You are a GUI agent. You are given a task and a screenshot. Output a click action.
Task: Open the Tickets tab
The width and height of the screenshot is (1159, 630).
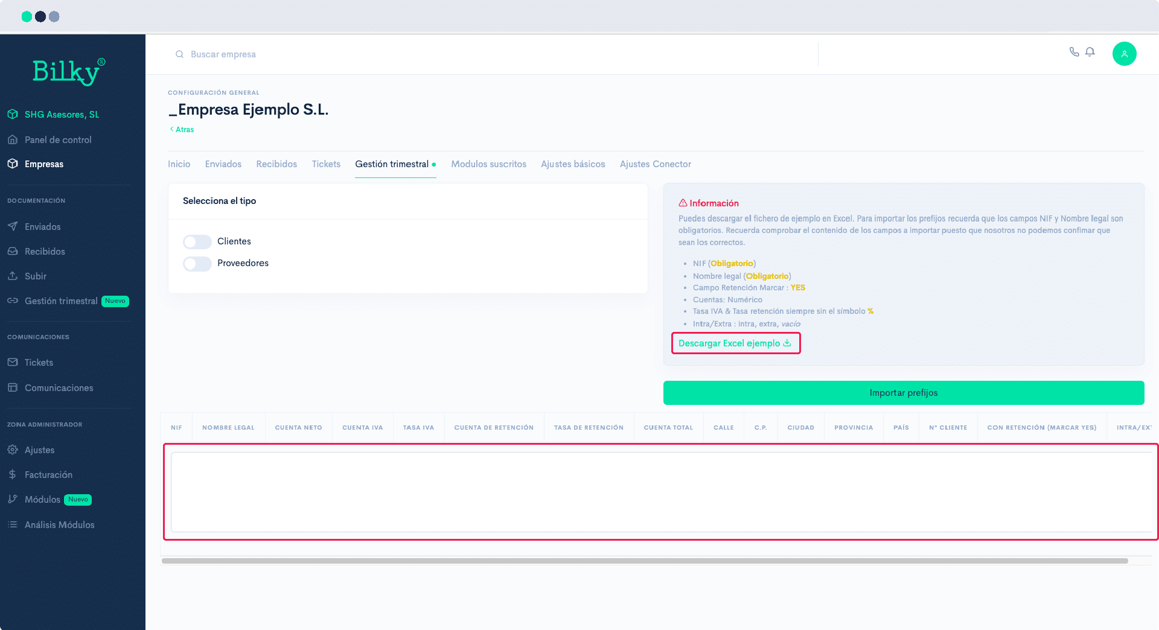point(326,164)
